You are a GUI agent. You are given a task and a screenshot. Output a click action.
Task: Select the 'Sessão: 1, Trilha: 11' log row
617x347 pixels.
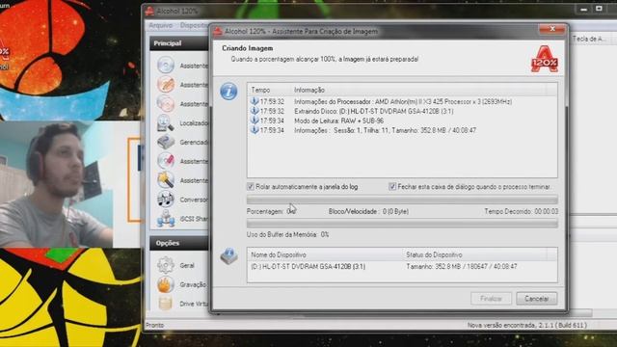(402, 130)
